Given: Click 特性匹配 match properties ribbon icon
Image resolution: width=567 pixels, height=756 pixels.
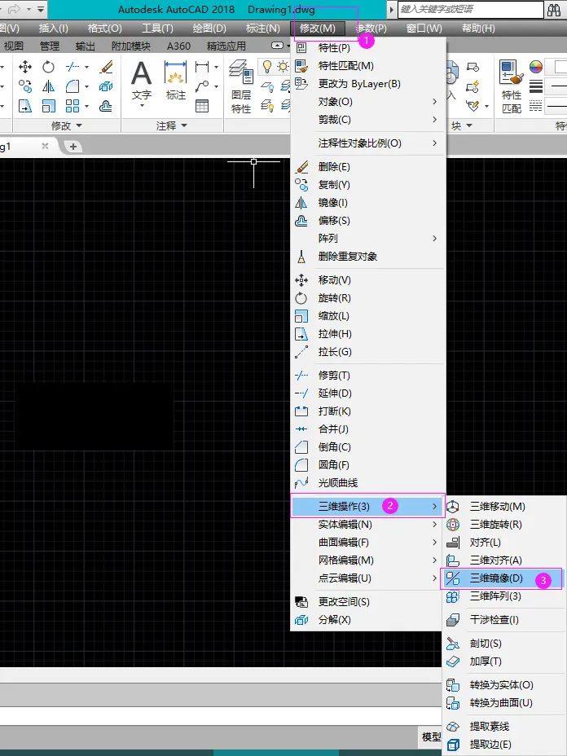Looking at the screenshot, I should tap(512, 87).
